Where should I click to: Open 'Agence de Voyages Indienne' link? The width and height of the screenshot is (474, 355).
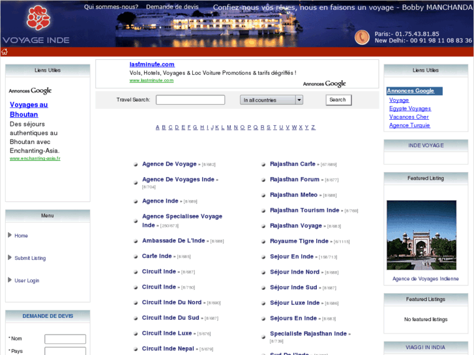tap(426, 279)
